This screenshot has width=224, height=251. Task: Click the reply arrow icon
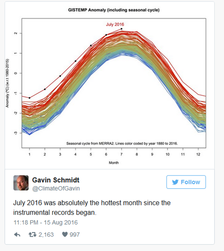17,235
